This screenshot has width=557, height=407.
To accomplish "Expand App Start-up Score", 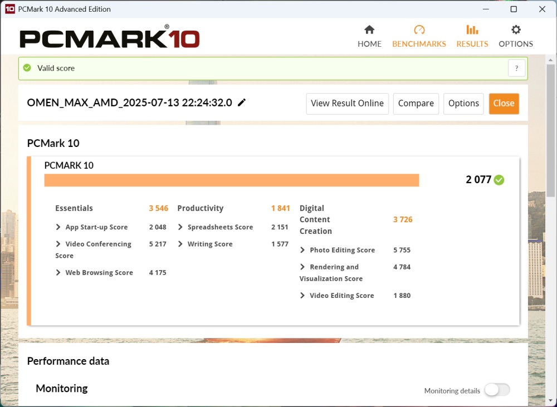I will click(x=58, y=227).
